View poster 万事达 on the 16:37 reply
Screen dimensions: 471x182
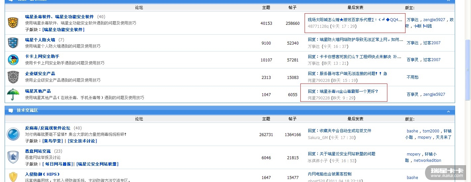tap(314, 47)
